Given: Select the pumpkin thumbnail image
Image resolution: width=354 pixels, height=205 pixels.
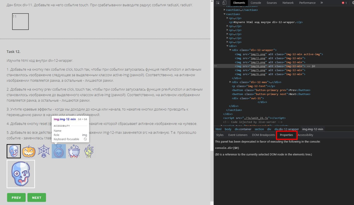Looking at the screenshot, I should [x=29, y=151].
